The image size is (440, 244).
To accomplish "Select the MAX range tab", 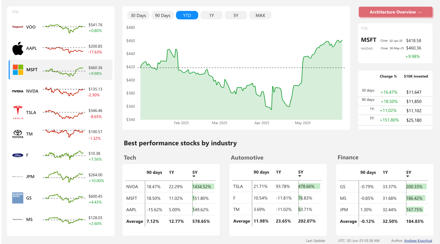I will [x=260, y=15].
